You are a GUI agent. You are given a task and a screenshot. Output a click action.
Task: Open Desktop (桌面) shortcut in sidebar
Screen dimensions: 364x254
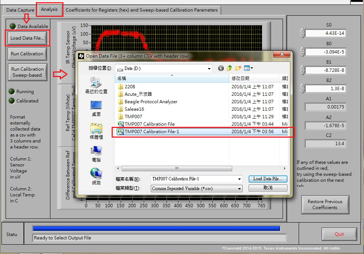96,108
